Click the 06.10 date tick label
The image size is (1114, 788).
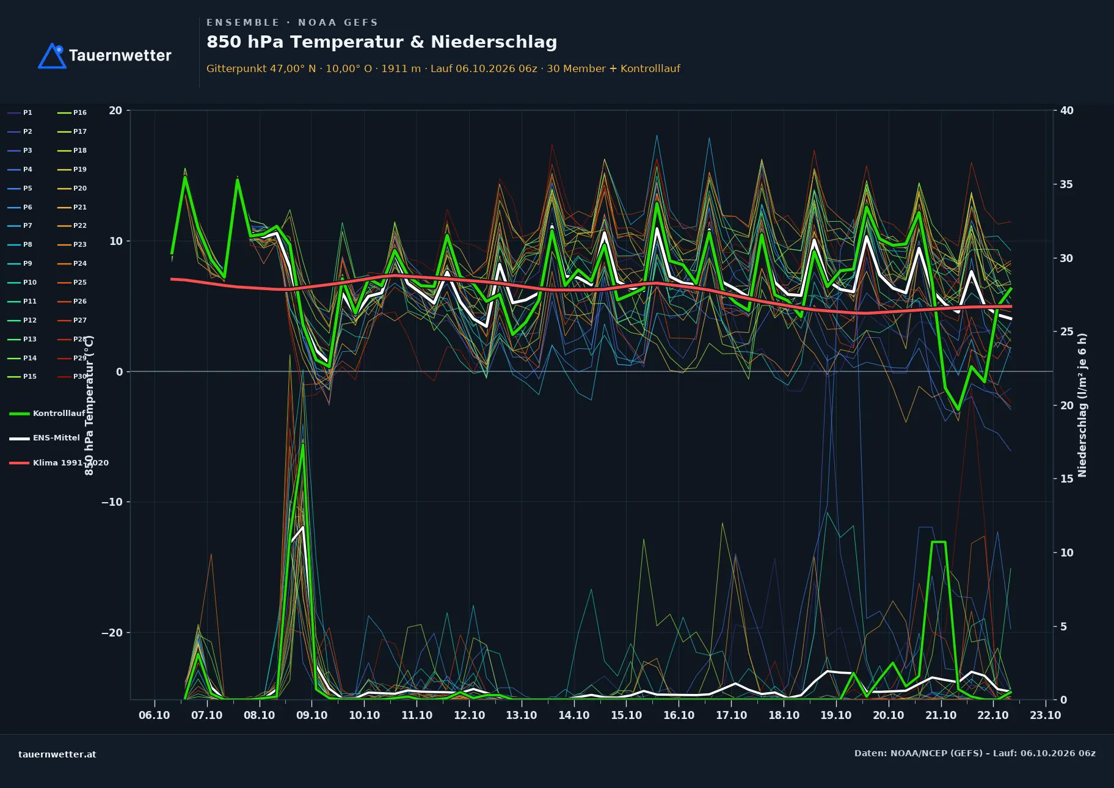[x=155, y=715]
